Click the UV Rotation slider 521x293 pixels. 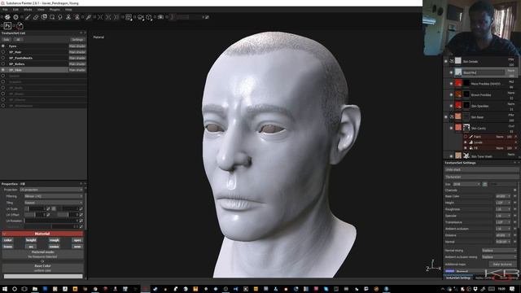tap(51, 221)
